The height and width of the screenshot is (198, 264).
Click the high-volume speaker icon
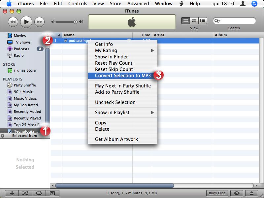(81, 22)
